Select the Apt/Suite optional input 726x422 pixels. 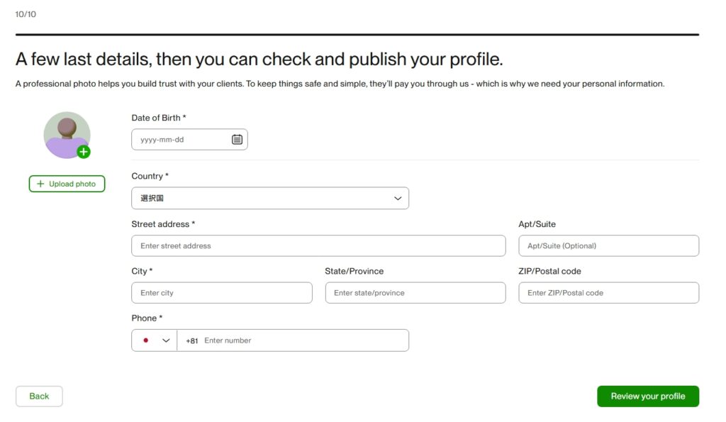(x=608, y=246)
